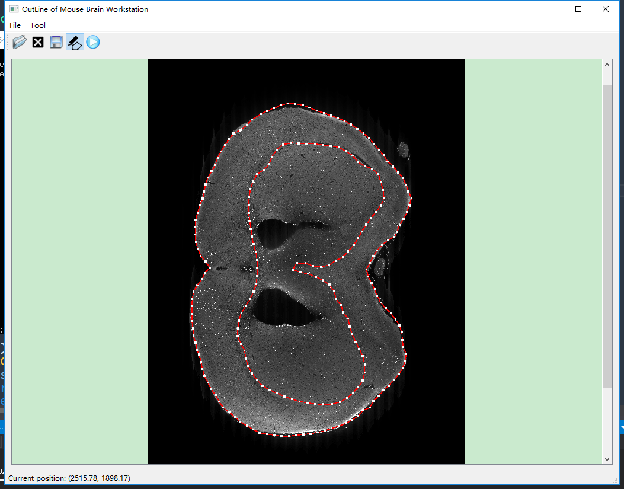Screen dimensions: 624x489
Task: Click scrollbar track below the thumb
Action: (607, 421)
